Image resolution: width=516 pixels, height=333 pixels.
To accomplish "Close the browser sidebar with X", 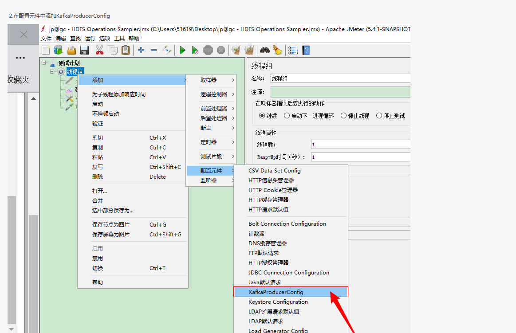I will (24, 34).
